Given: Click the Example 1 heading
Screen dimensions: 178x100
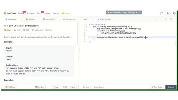Looking at the screenshot, I should (9, 42).
